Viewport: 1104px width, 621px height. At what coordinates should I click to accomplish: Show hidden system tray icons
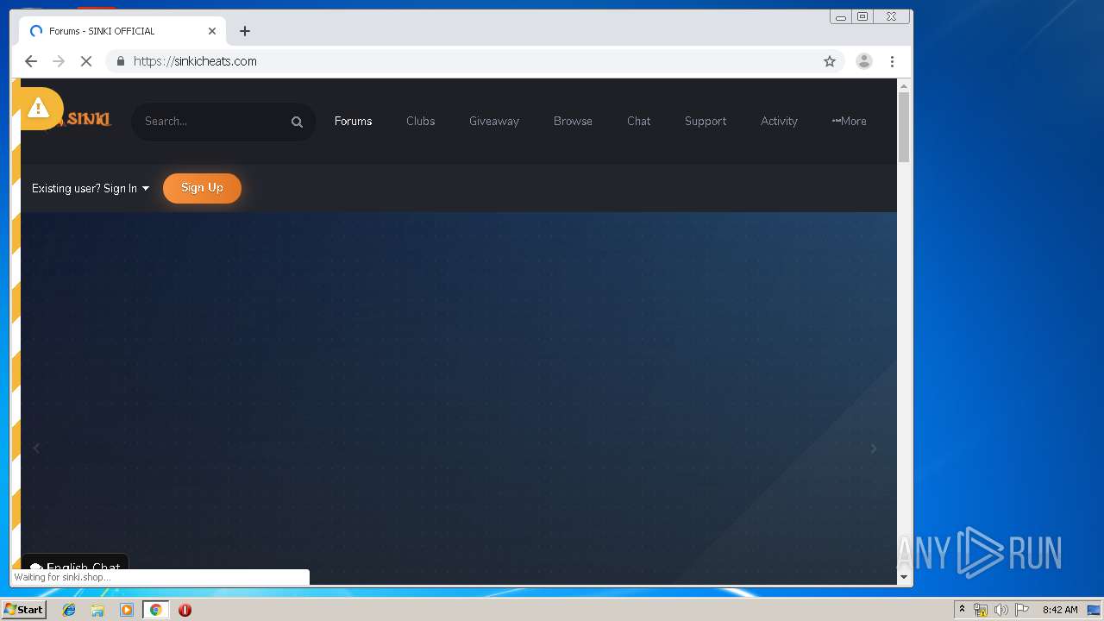(x=962, y=610)
